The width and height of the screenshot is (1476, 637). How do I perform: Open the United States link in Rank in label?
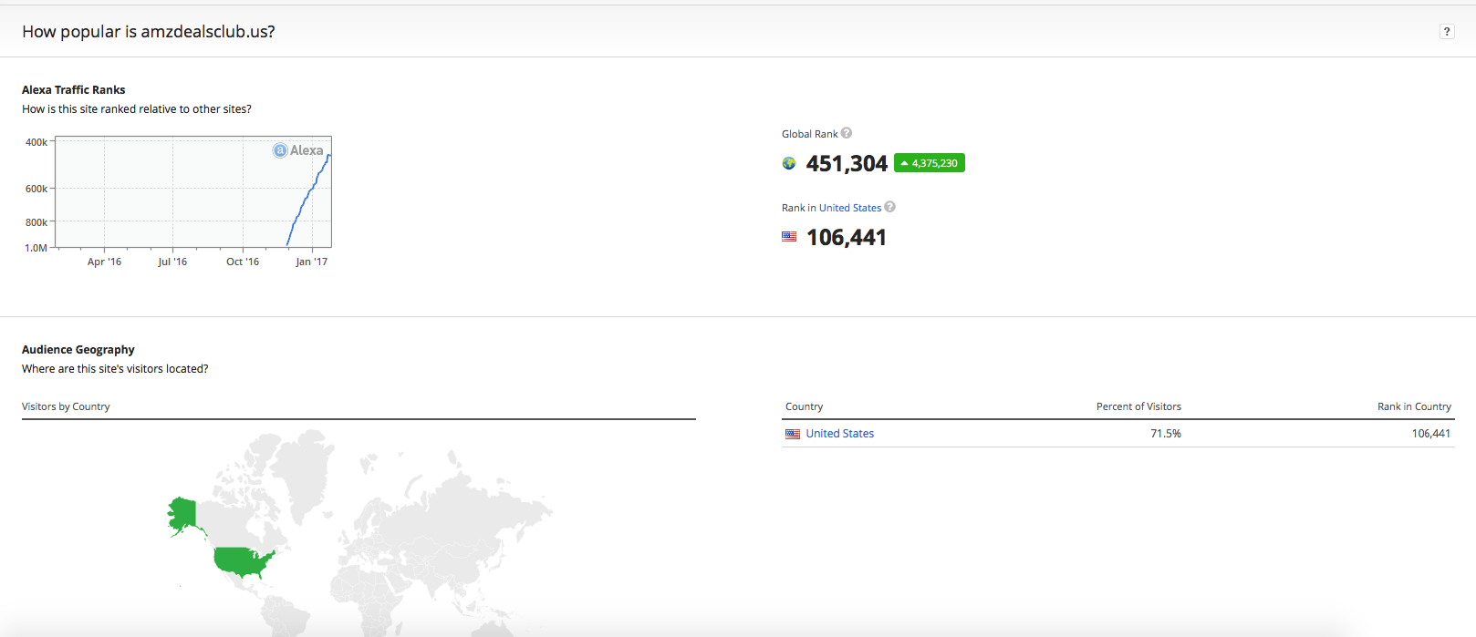[850, 208]
